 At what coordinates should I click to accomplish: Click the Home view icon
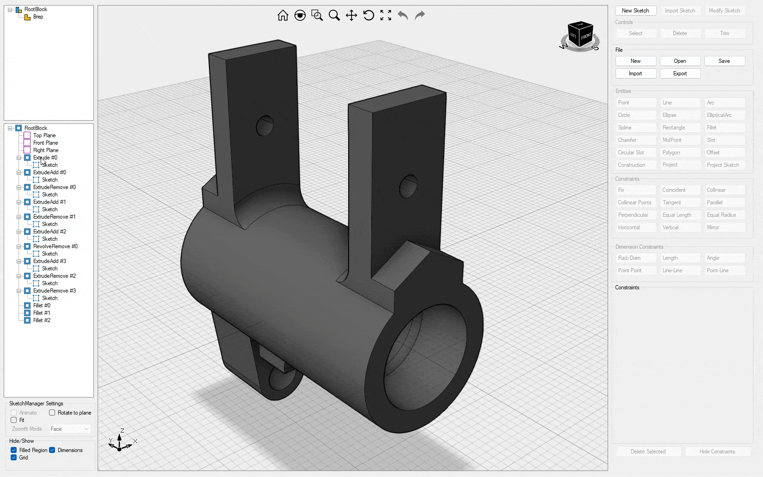tap(283, 15)
